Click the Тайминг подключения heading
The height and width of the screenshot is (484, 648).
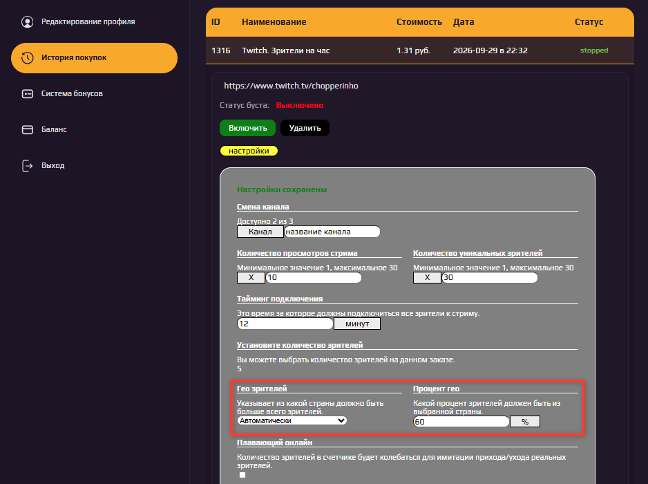point(280,299)
